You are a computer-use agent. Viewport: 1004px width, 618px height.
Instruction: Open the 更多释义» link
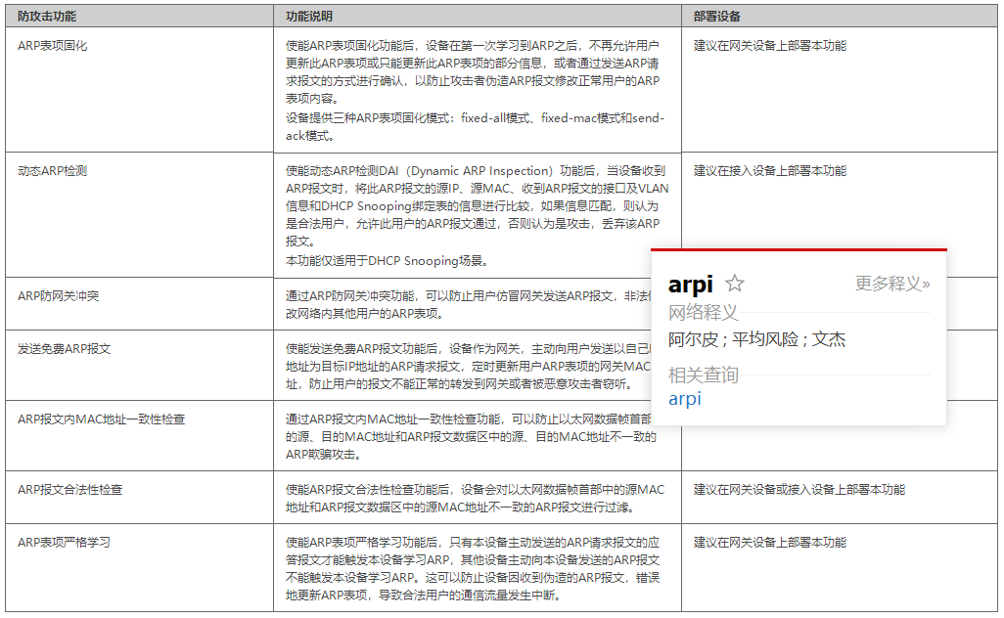tap(892, 284)
